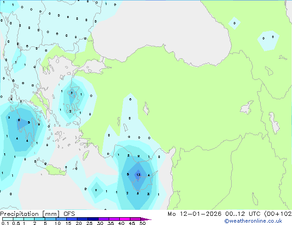Screen dimensions: 292x225
Task: Click the '15' legend label
Action: [68, 223]
